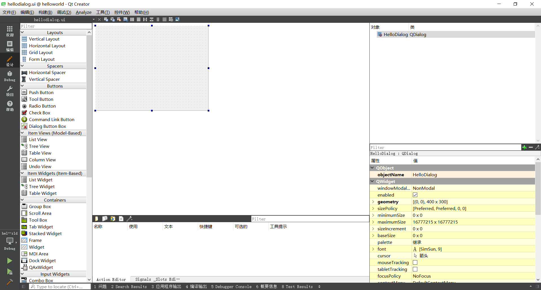Select the Edit Signals/Slots tool
Image resolution: width=541 pixels, height=290 pixels.
[113, 19]
